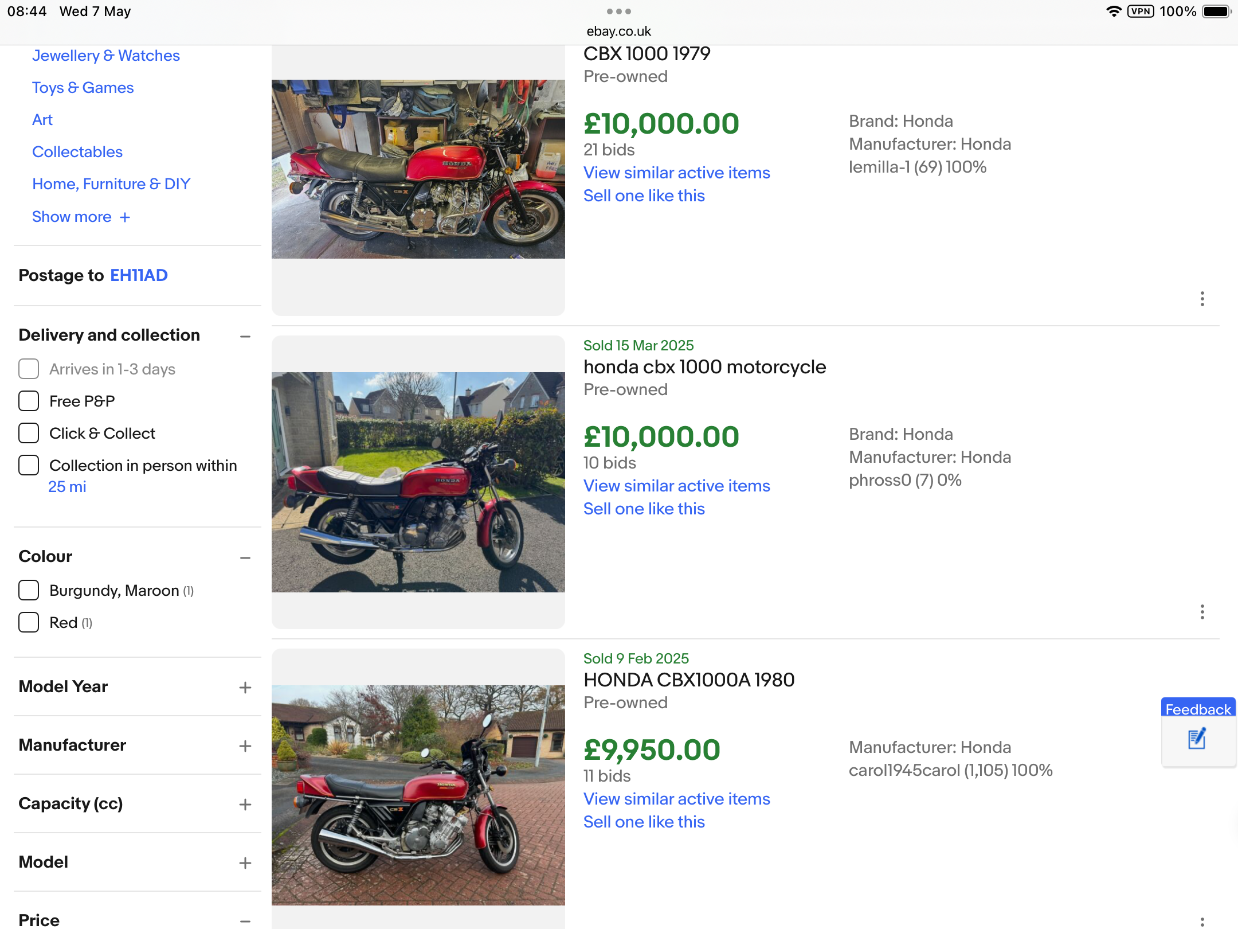1238x929 pixels.
Task: Click Sell one like this under HONDA CBX1000A
Action: coord(644,822)
